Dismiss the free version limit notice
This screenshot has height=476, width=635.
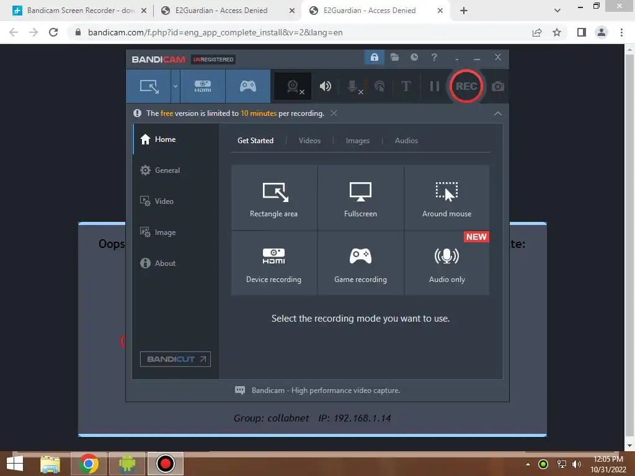click(x=333, y=113)
